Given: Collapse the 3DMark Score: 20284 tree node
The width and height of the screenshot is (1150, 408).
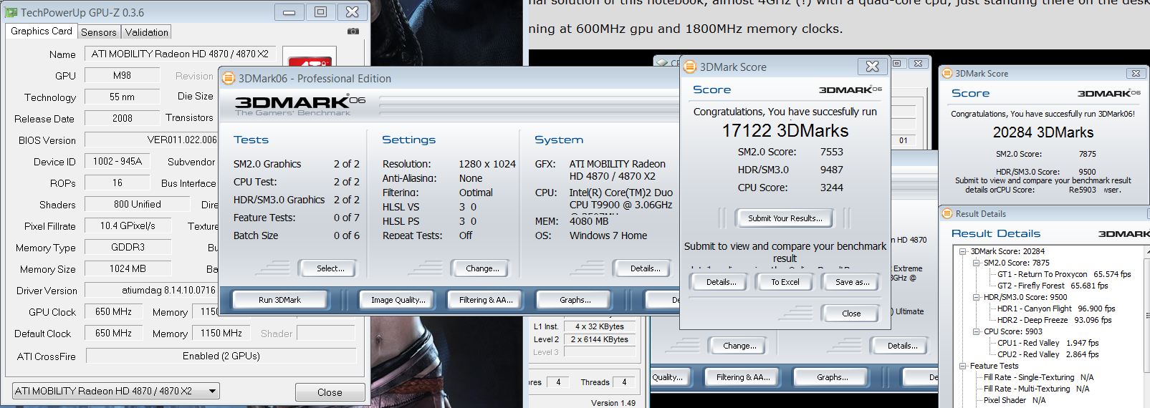Looking at the screenshot, I should [964, 251].
